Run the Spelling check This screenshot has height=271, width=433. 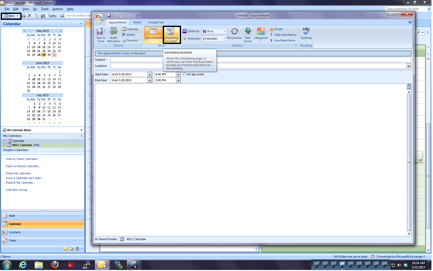pos(306,34)
